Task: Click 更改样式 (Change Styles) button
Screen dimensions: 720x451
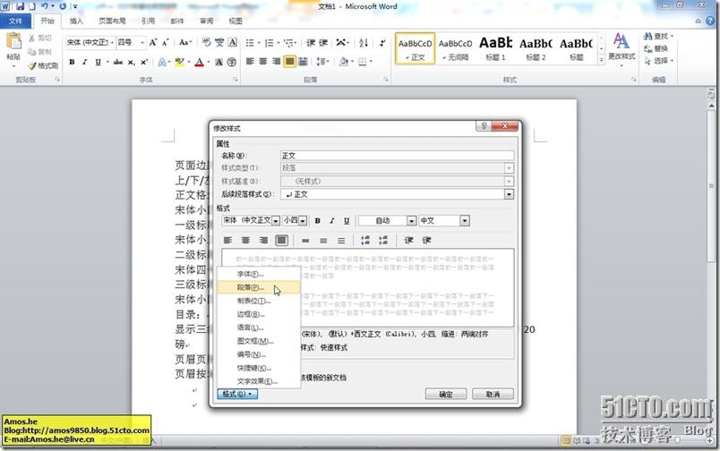Action: tap(621, 49)
